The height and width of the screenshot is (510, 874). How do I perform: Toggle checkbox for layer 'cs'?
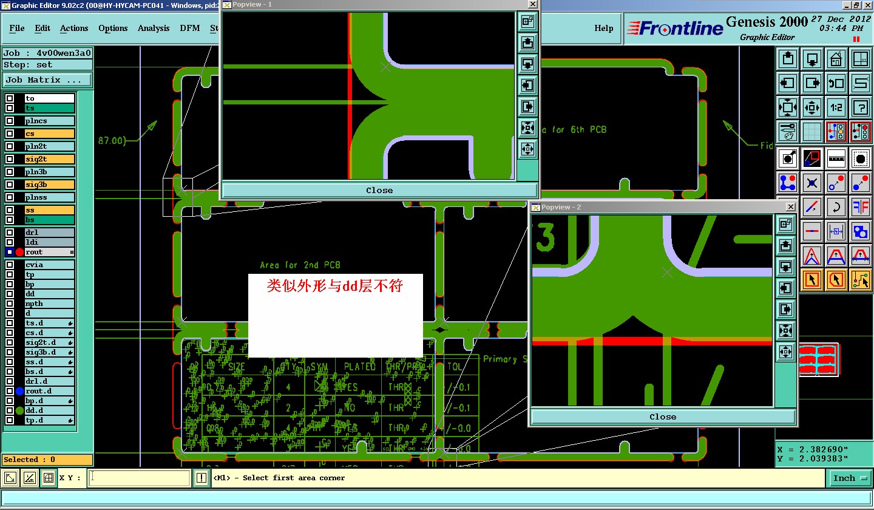click(x=10, y=134)
